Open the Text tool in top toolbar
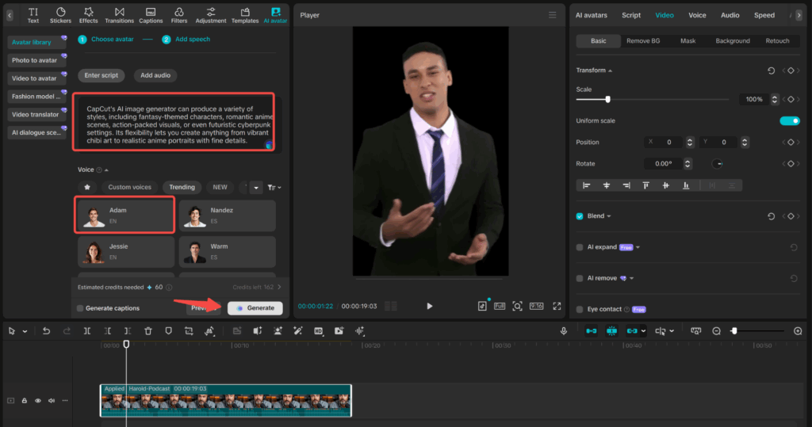Viewport: 812px width, 427px height. (33, 15)
